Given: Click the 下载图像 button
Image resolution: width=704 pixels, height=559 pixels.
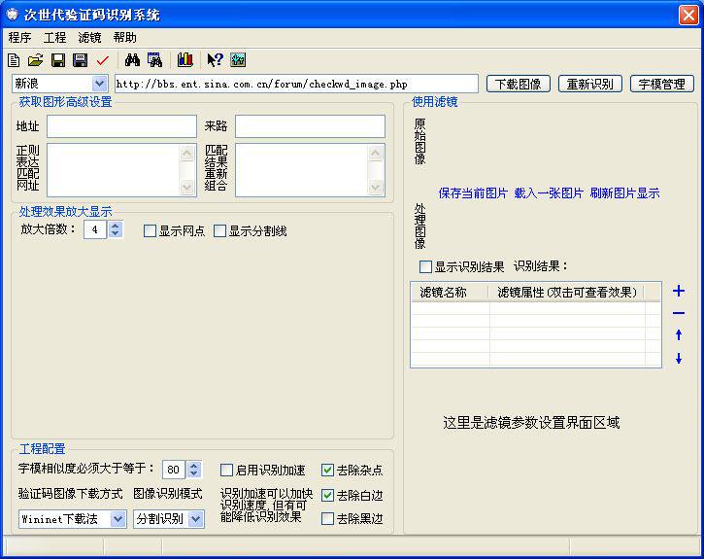Looking at the screenshot, I should point(519,84).
